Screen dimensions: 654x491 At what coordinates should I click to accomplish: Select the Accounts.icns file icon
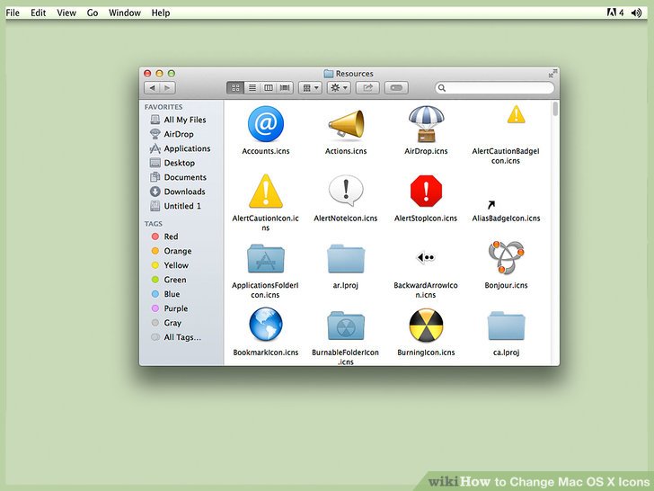click(x=266, y=124)
